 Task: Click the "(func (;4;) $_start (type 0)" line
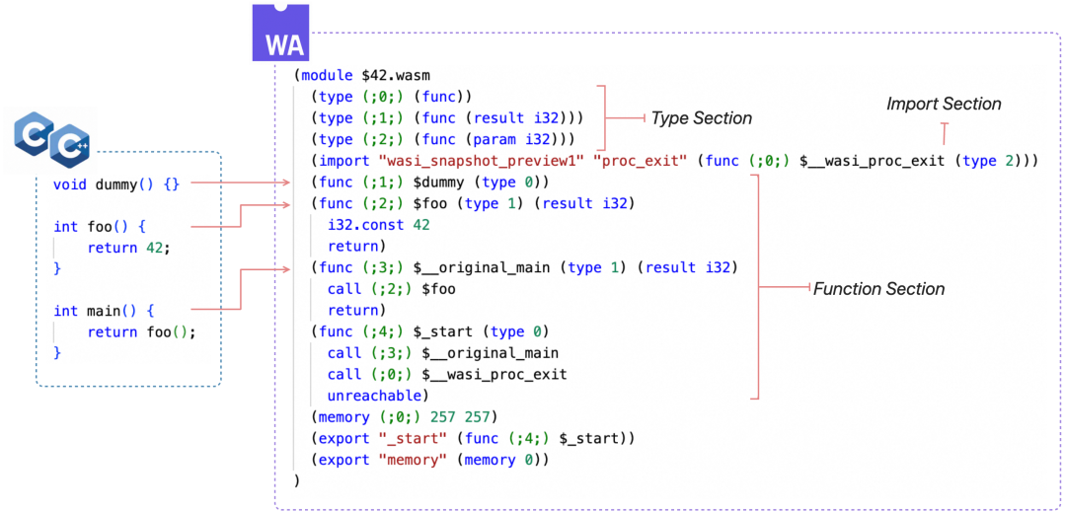pos(429,332)
